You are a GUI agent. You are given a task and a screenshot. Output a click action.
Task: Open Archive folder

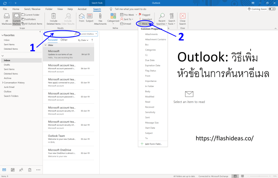[8, 78]
